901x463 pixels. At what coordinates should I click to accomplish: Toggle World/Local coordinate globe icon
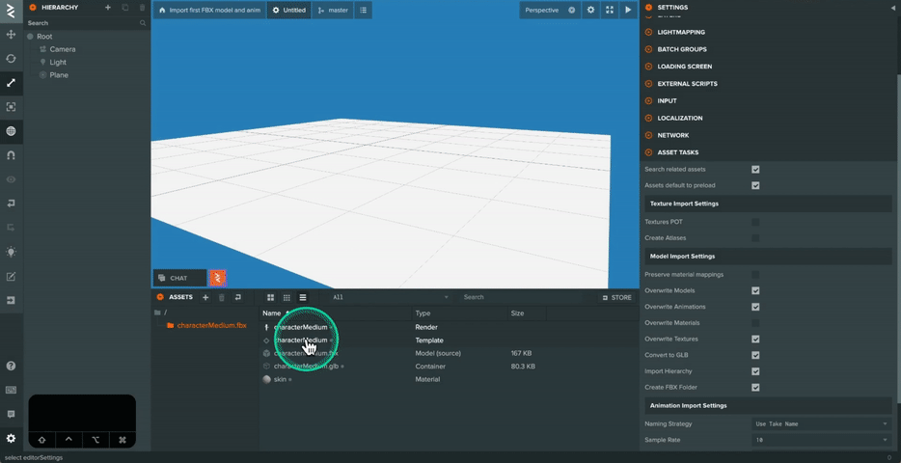(x=11, y=131)
